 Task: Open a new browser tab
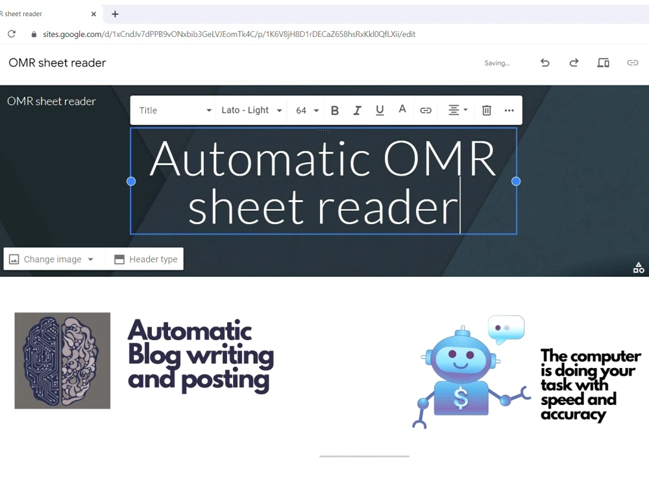click(115, 14)
